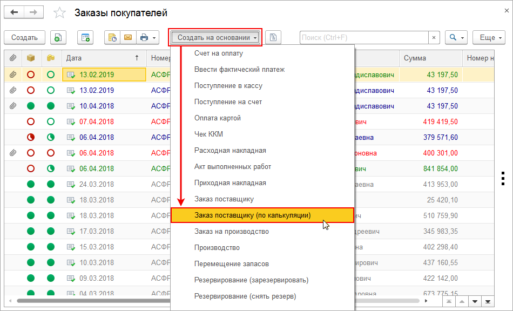The height and width of the screenshot is (311, 513).
Task: Select Приходная накладная
Action: click(230, 183)
